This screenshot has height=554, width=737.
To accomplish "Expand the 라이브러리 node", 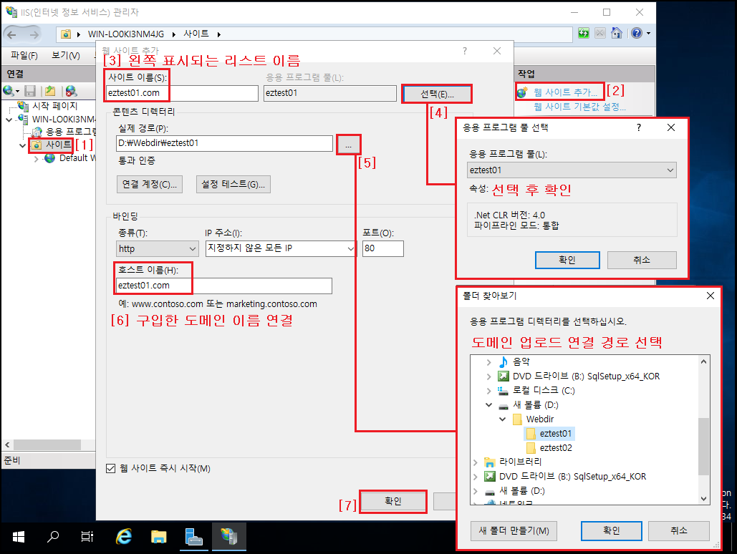I will 475,462.
